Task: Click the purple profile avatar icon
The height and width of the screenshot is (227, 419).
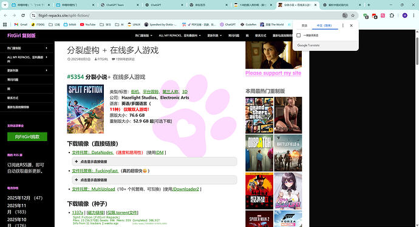Action: click(404, 16)
